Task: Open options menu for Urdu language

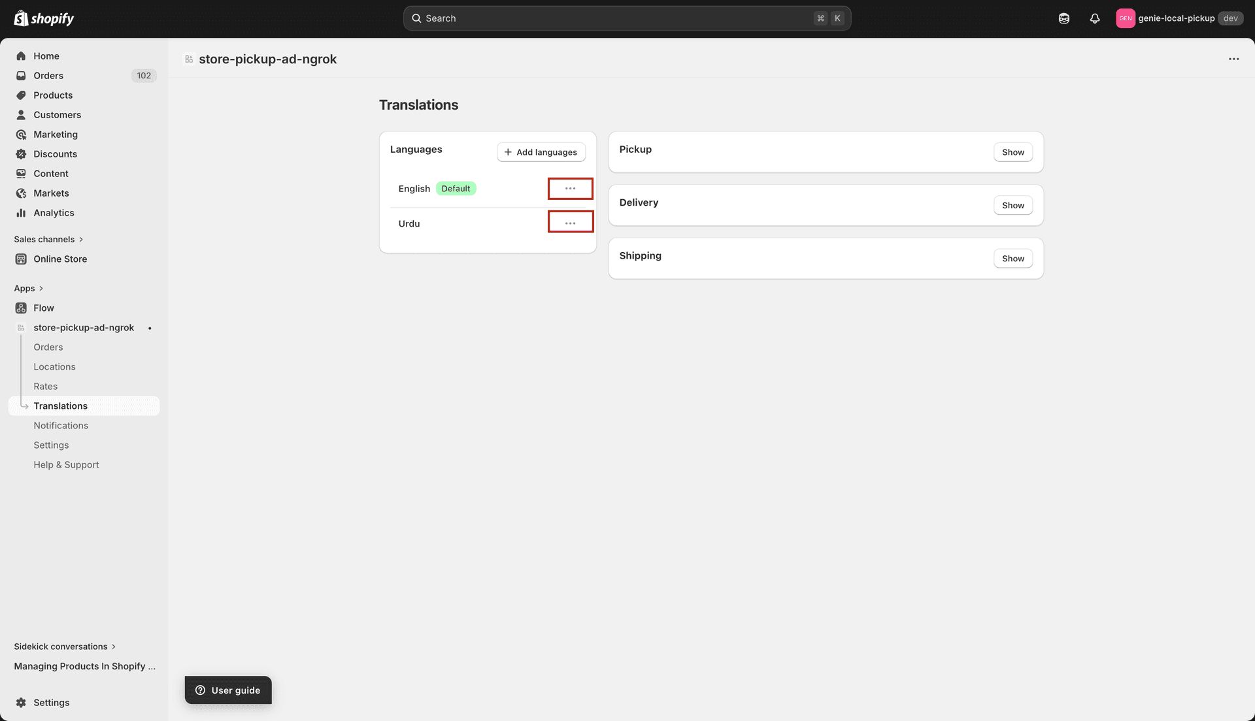Action: click(x=569, y=221)
